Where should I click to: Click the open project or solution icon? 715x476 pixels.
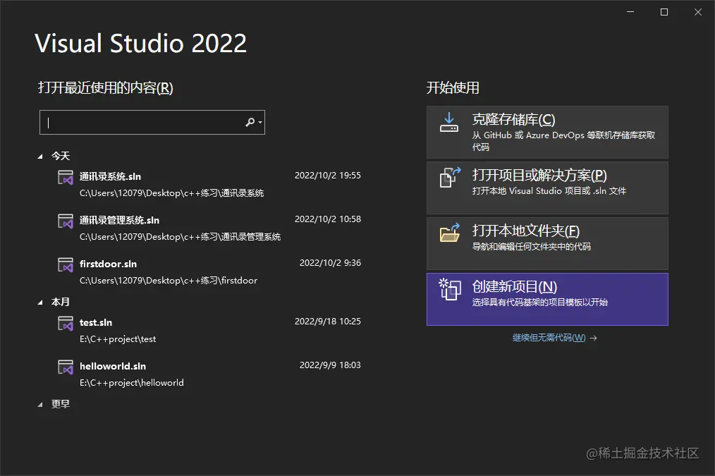coord(450,178)
